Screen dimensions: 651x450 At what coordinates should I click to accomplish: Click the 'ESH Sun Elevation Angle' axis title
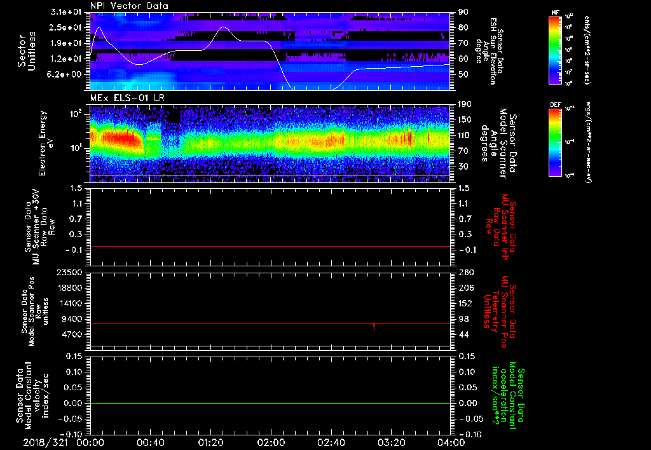click(x=490, y=51)
